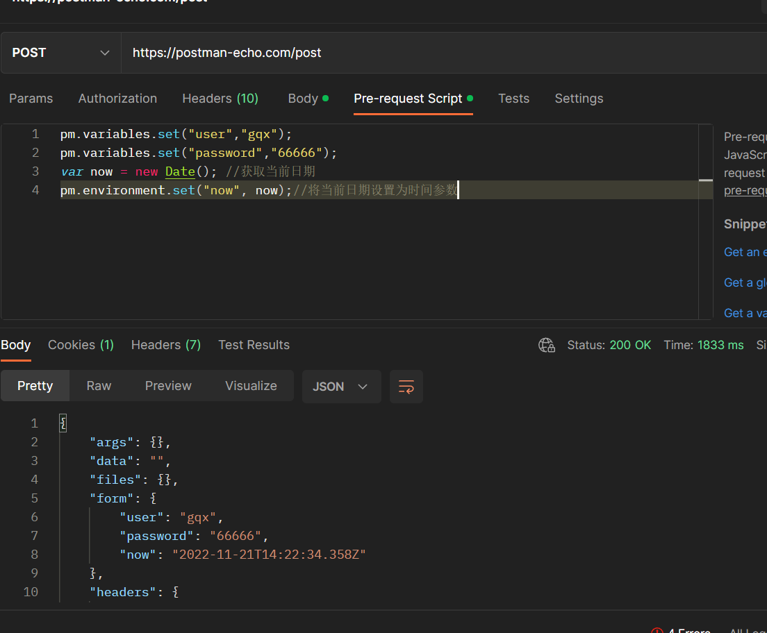Switch to the Tests tab
767x633 pixels.
513,99
